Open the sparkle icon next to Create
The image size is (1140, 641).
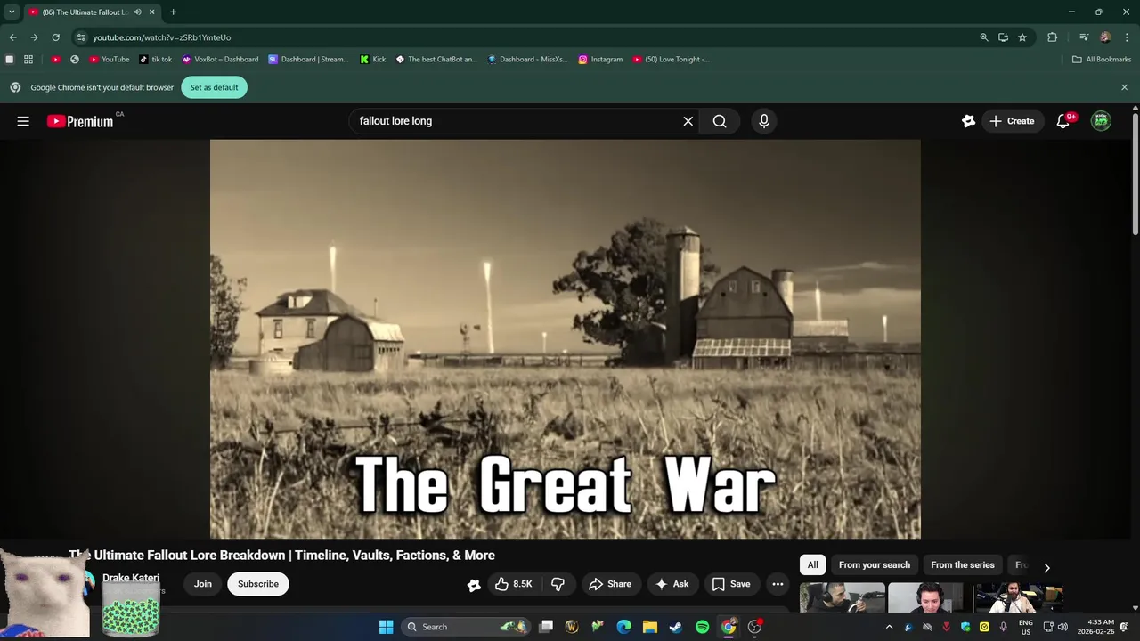point(968,121)
